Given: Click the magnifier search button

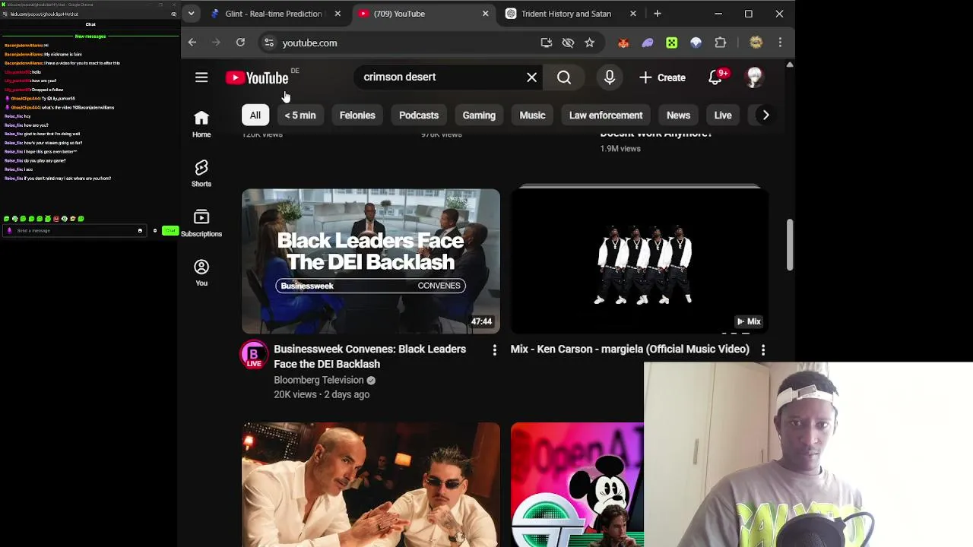Looking at the screenshot, I should pyautogui.click(x=564, y=77).
